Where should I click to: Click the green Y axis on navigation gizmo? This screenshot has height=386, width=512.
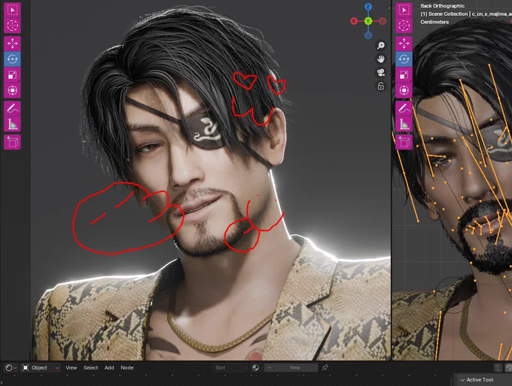click(368, 21)
